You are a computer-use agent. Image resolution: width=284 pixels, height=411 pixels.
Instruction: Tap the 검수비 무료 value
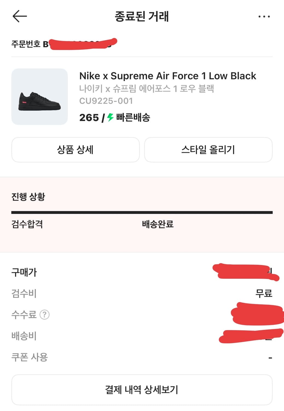263,293
